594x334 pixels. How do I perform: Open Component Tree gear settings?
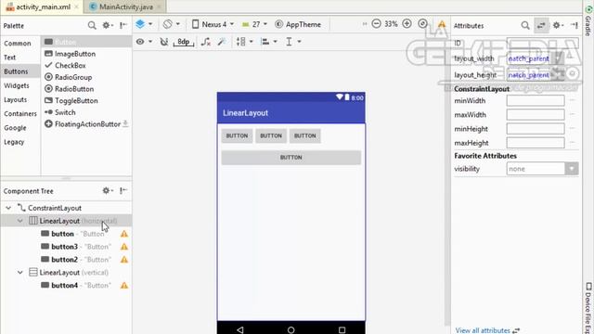click(x=108, y=190)
